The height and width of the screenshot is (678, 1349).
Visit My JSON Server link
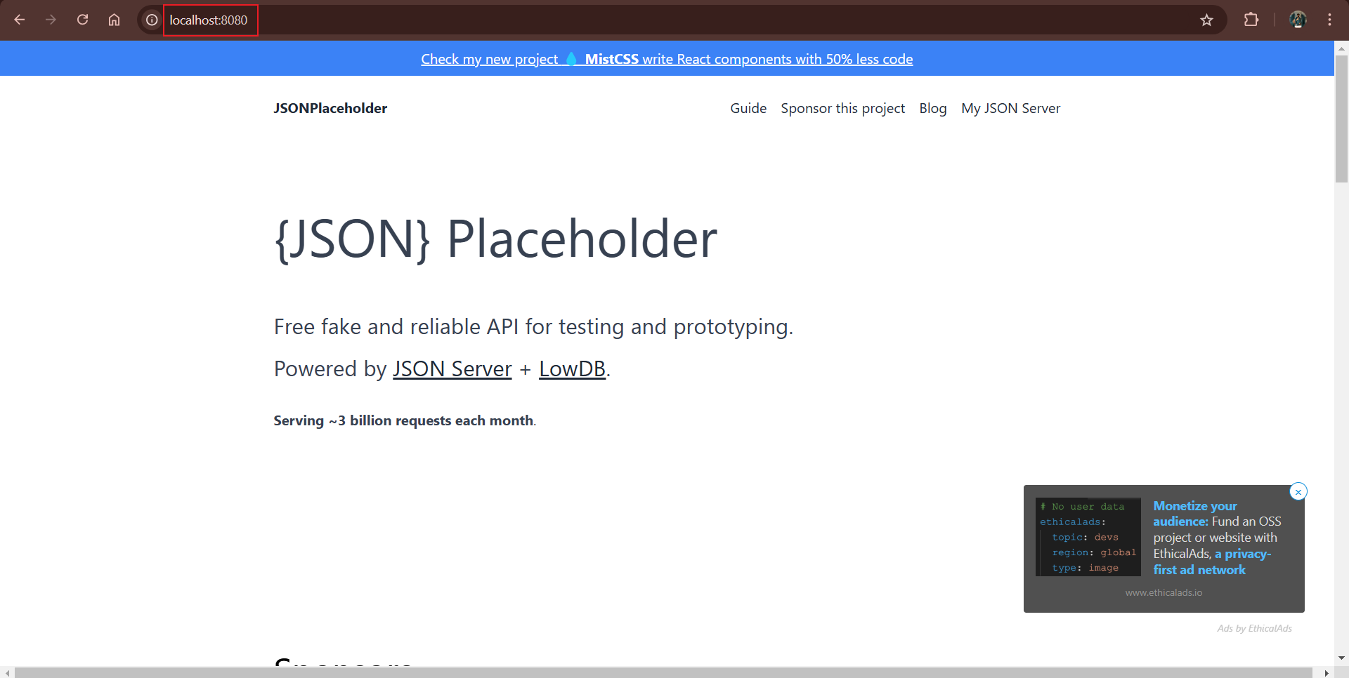pyautogui.click(x=1010, y=108)
